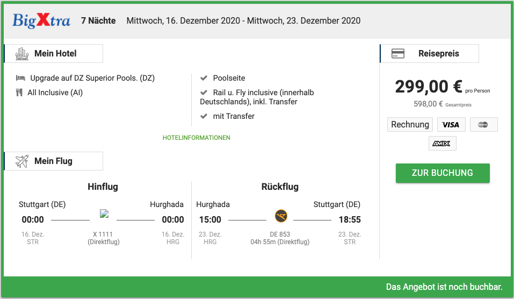Open the Mein Flug section header
Screen dimensions: 514x299
point(53,161)
